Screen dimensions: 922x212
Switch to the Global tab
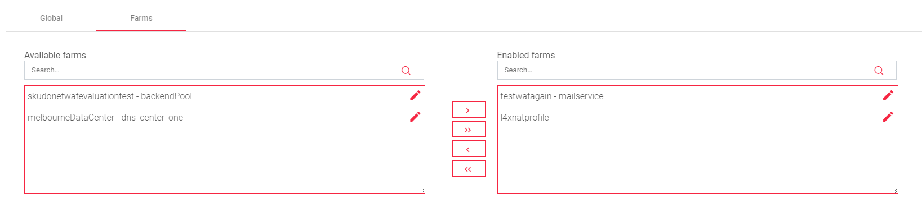(x=51, y=18)
